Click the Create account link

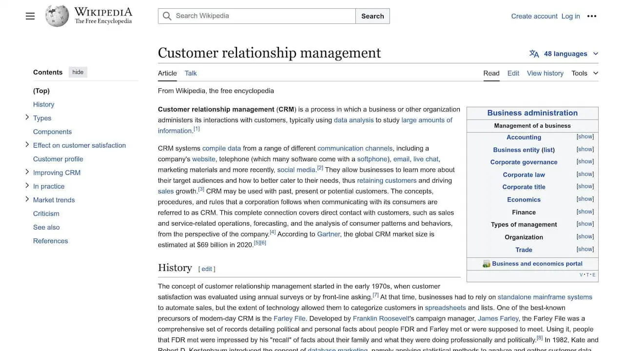pos(534,16)
